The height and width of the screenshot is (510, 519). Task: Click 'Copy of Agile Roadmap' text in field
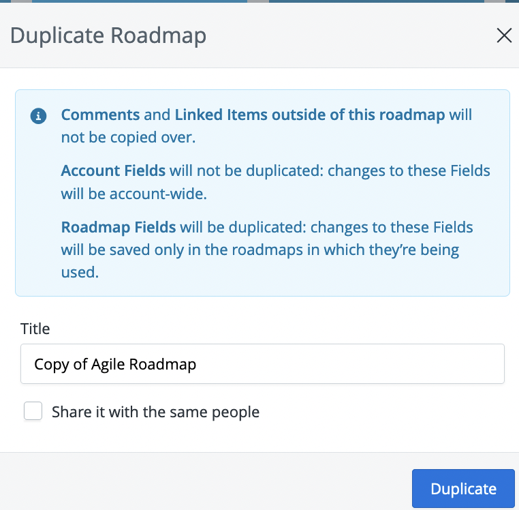pyautogui.click(x=115, y=364)
